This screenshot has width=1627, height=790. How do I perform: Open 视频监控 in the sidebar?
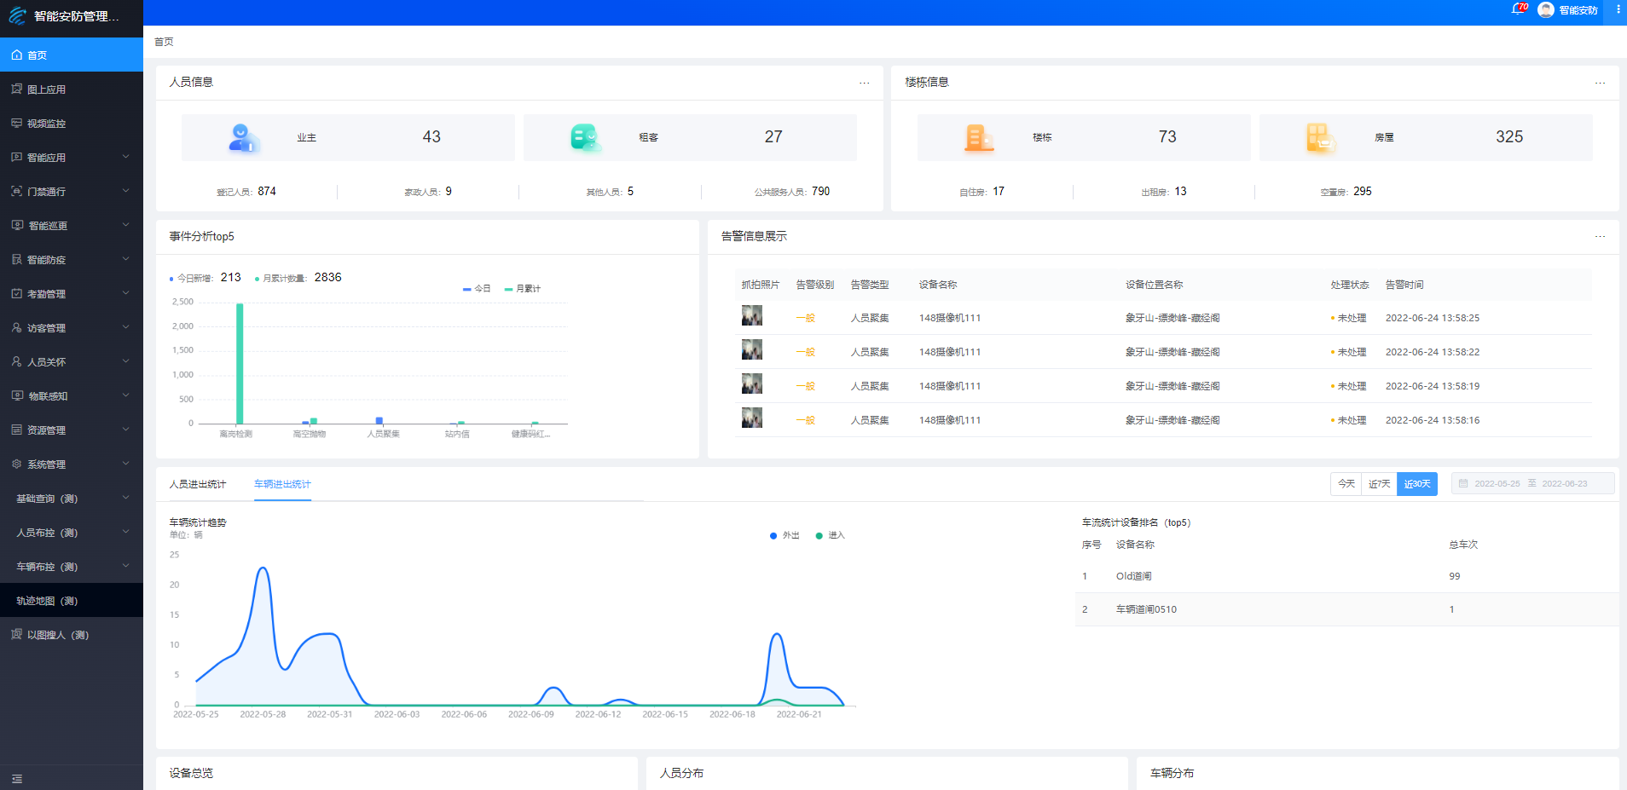pos(46,124)
